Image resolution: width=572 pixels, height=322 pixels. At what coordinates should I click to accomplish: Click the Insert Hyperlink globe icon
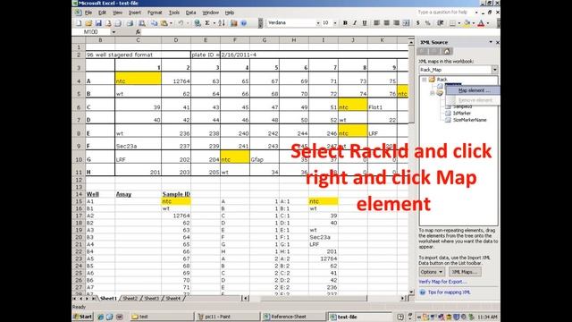pyautogui.click(x=198, y=23)
